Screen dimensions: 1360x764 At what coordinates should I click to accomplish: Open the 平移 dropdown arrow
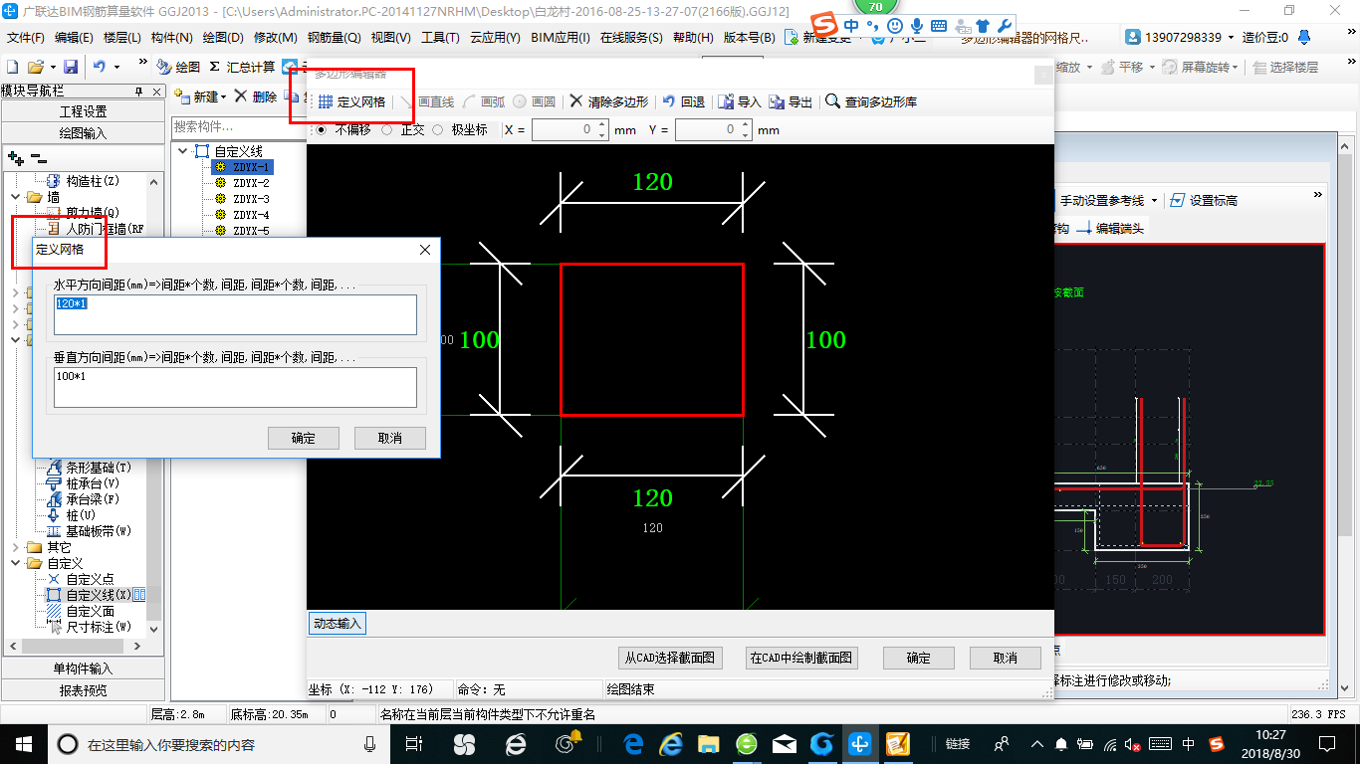(1150, 68)
